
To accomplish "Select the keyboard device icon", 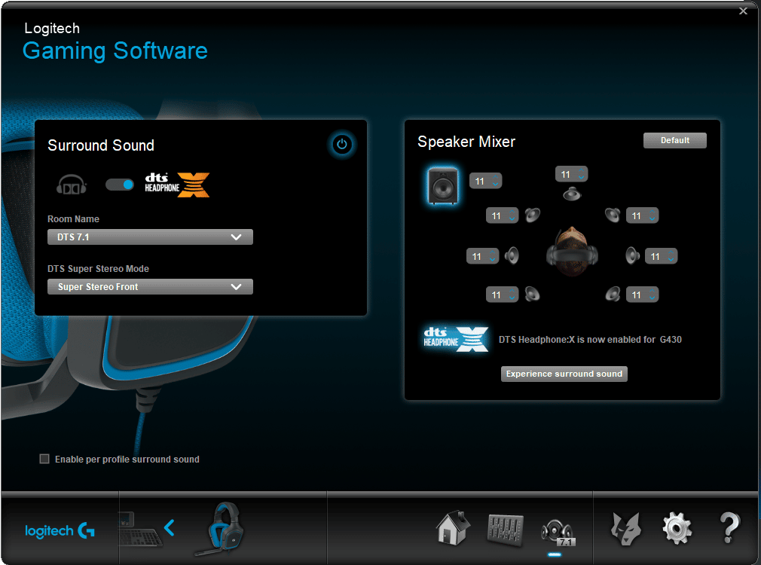I will click(139, 530).
